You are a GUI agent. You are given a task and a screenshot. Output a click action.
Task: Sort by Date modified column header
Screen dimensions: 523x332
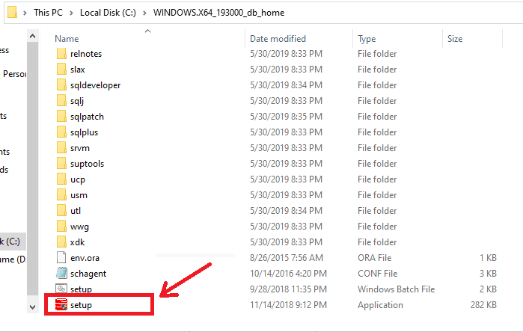[279, 38]
